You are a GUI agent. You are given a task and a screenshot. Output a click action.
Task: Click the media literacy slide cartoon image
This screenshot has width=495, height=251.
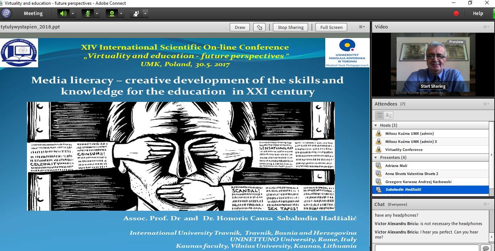coord(181,156)
